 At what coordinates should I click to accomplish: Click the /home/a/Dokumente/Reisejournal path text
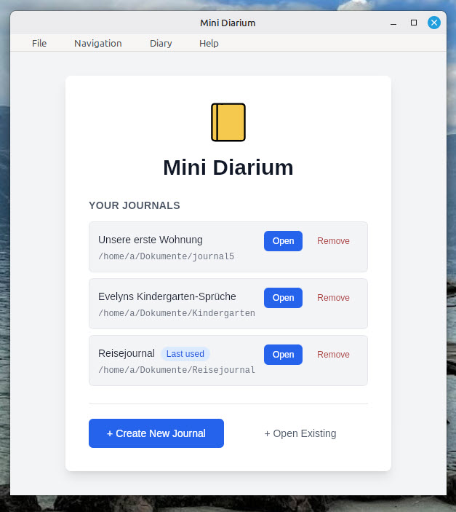pyautogui.click(x=177, y=370)
